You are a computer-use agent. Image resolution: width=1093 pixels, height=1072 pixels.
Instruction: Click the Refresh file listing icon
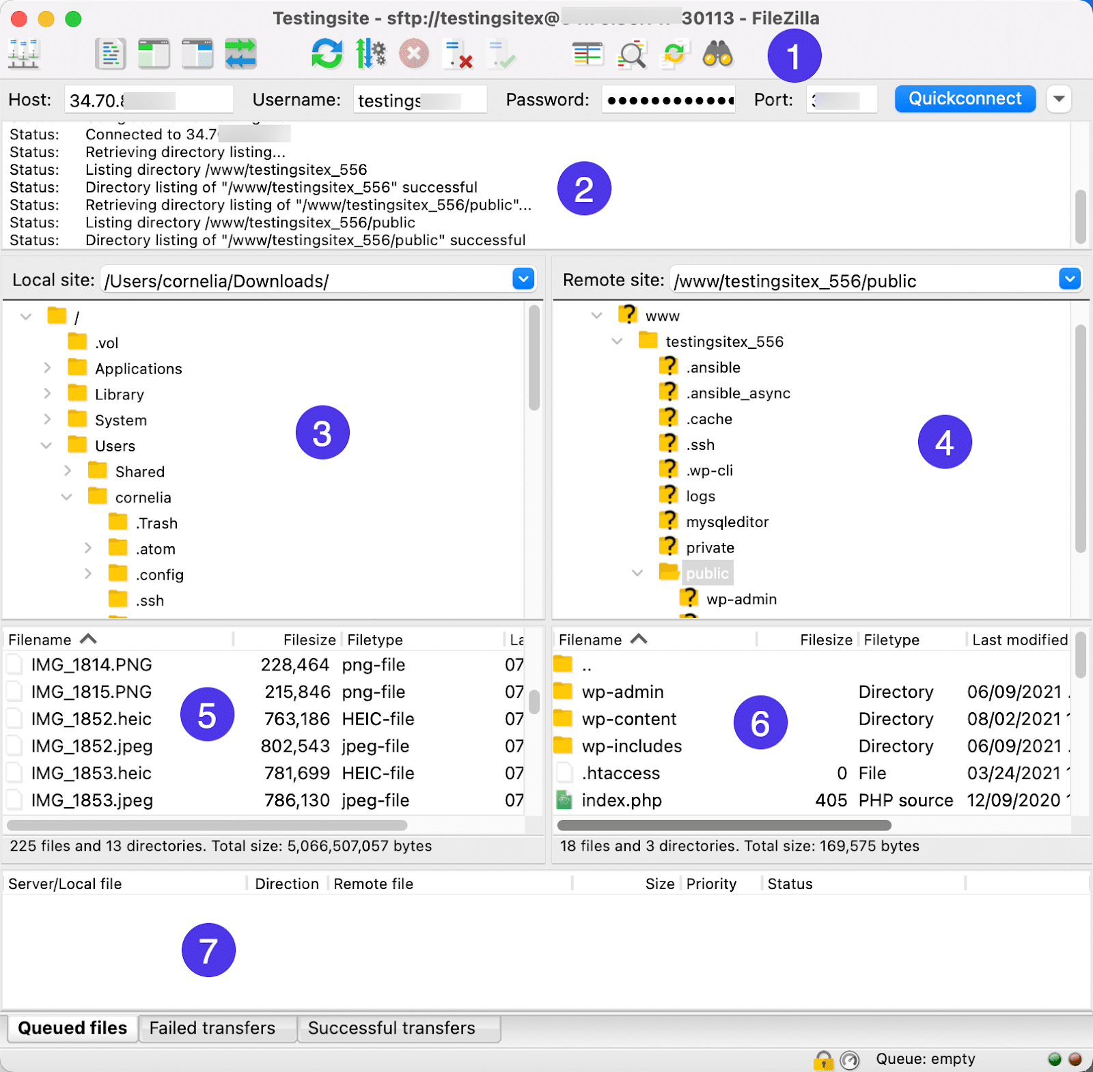(x=327, y=53)
